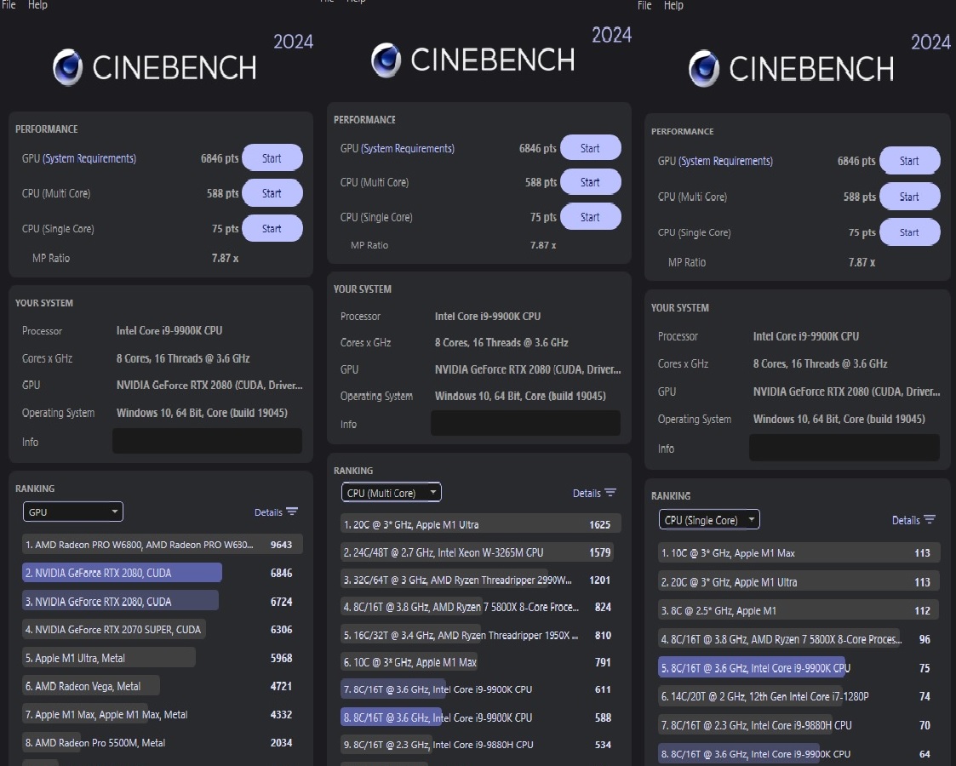The height and width of the screenshot is (766, 956).
Task: Start CPU Single Core test in right window
Action: click(910, 232)
